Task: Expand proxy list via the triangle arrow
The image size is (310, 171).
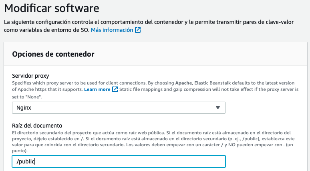Action: coord(217,108)
